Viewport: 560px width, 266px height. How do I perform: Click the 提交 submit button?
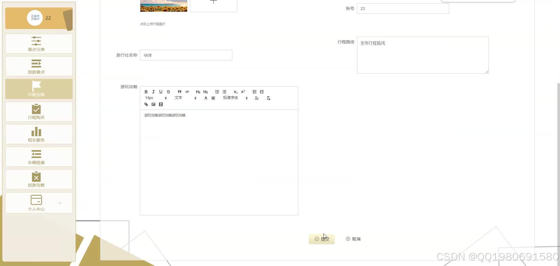322,239
